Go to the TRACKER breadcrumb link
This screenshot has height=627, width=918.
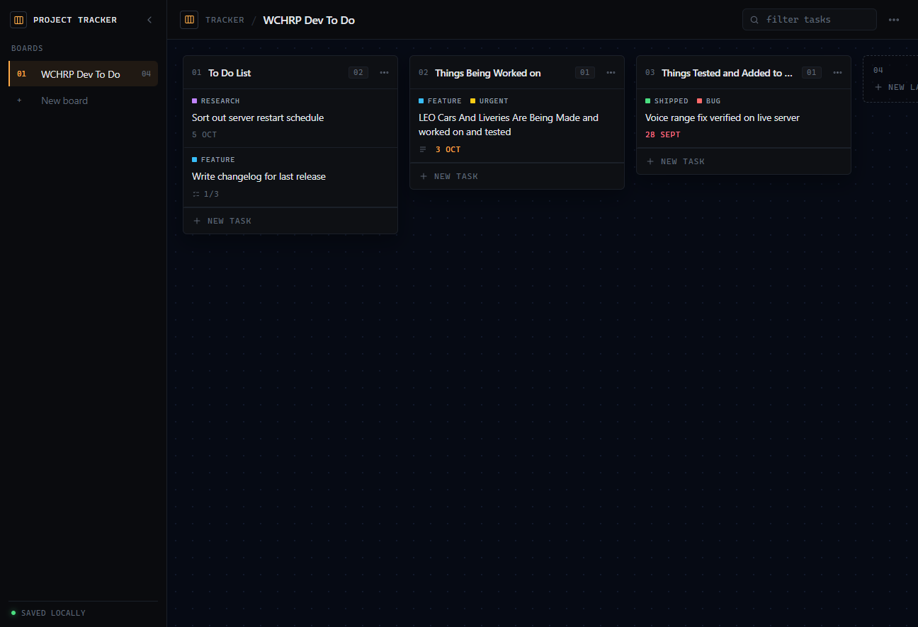[x=225, y=20]
